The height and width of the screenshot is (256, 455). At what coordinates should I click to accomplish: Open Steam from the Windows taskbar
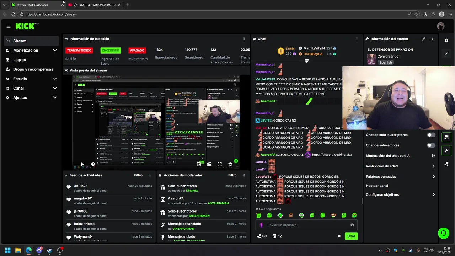pyautogui.click(x=49, y=250)
